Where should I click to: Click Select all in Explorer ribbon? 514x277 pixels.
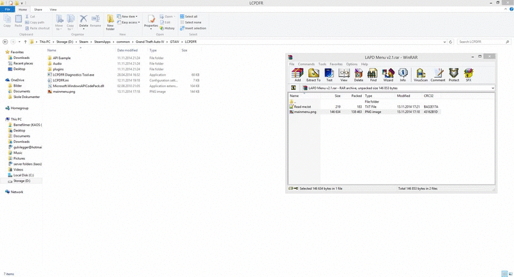coord(188,17)
